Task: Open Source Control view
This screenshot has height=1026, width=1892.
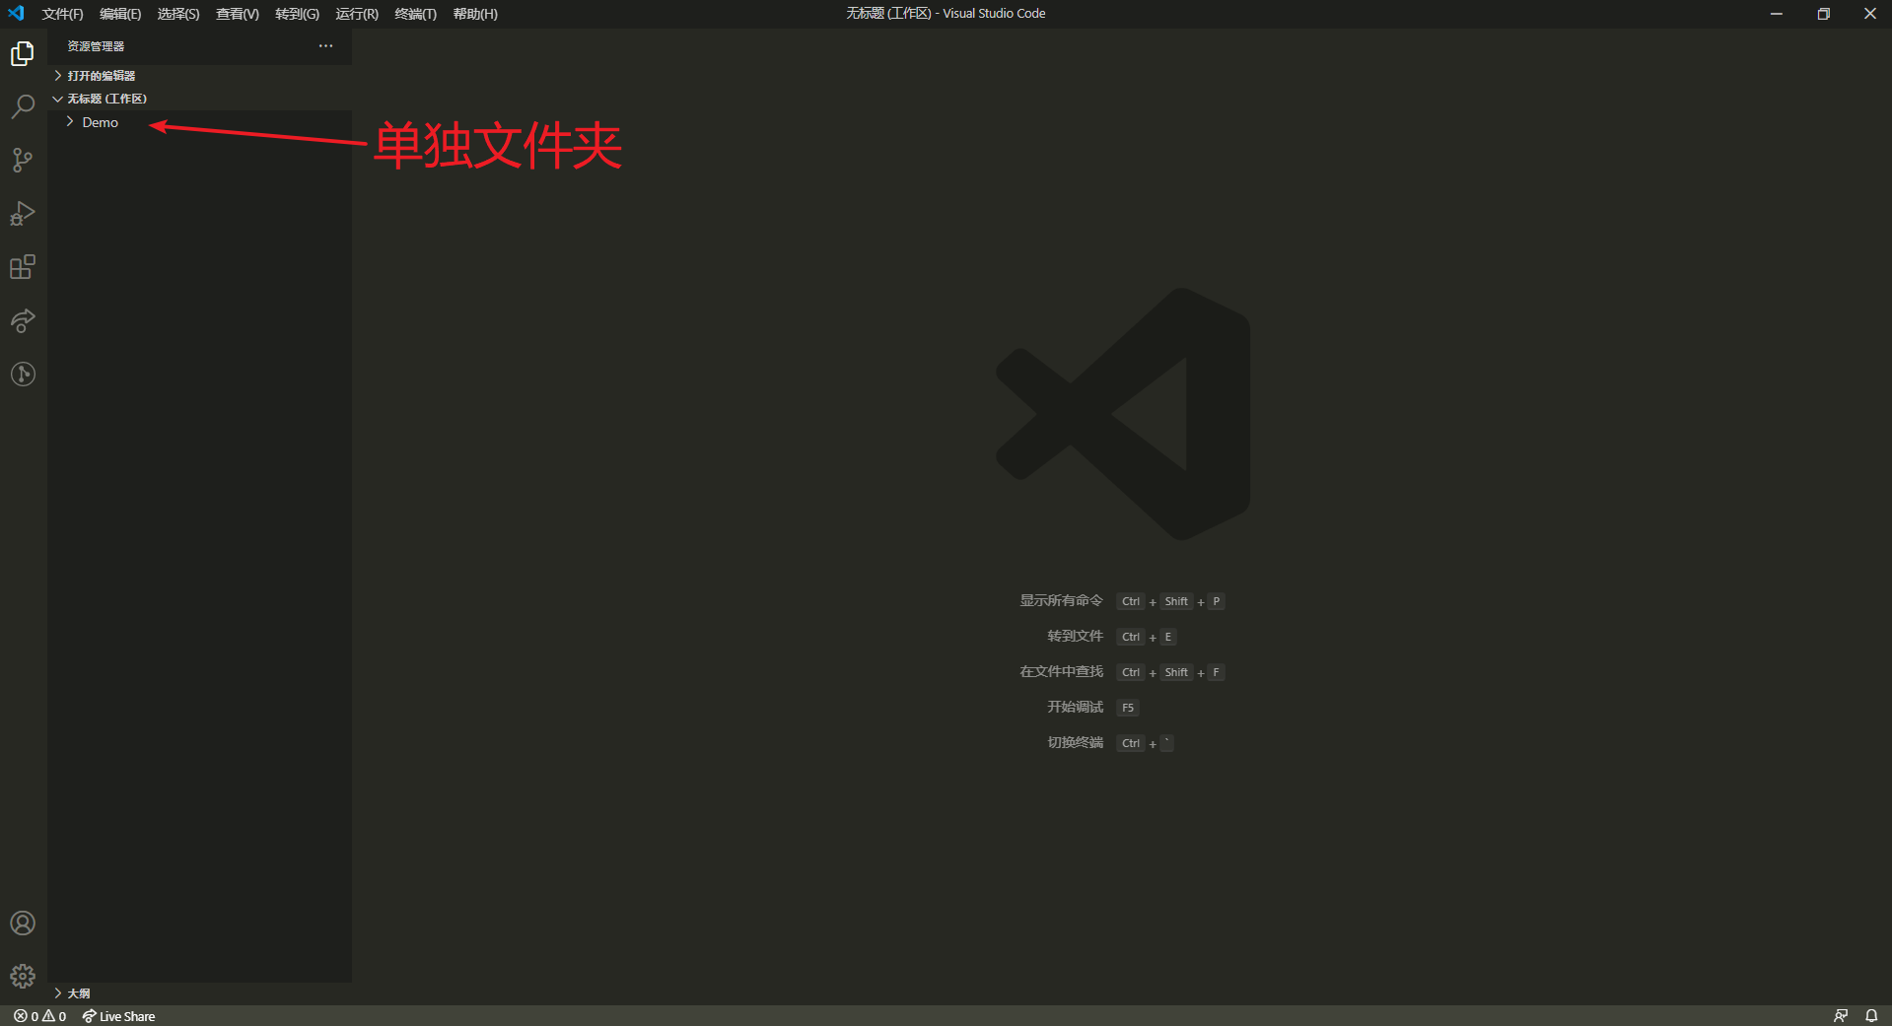Action: pyautogui.click(x=22, y=160)
